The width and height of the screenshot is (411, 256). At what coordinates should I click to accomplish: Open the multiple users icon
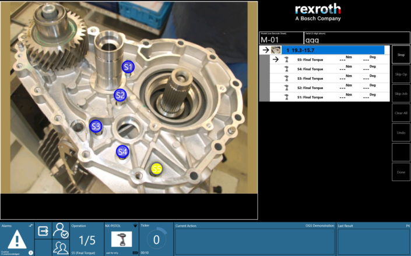(61, 248)
